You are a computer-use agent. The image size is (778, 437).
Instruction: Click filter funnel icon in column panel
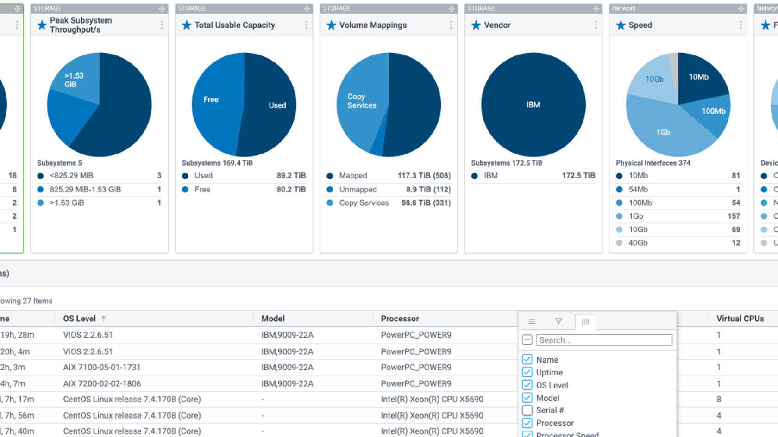[x=558, y=321]
